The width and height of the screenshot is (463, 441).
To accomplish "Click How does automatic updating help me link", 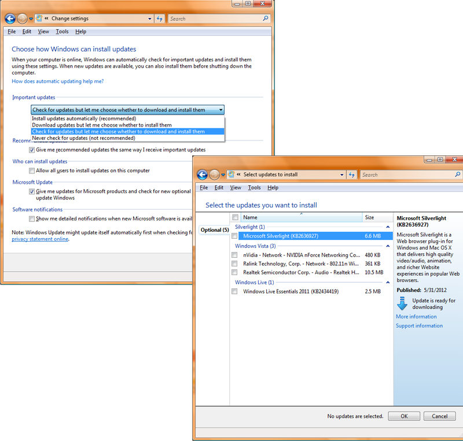I will point(58,81).
